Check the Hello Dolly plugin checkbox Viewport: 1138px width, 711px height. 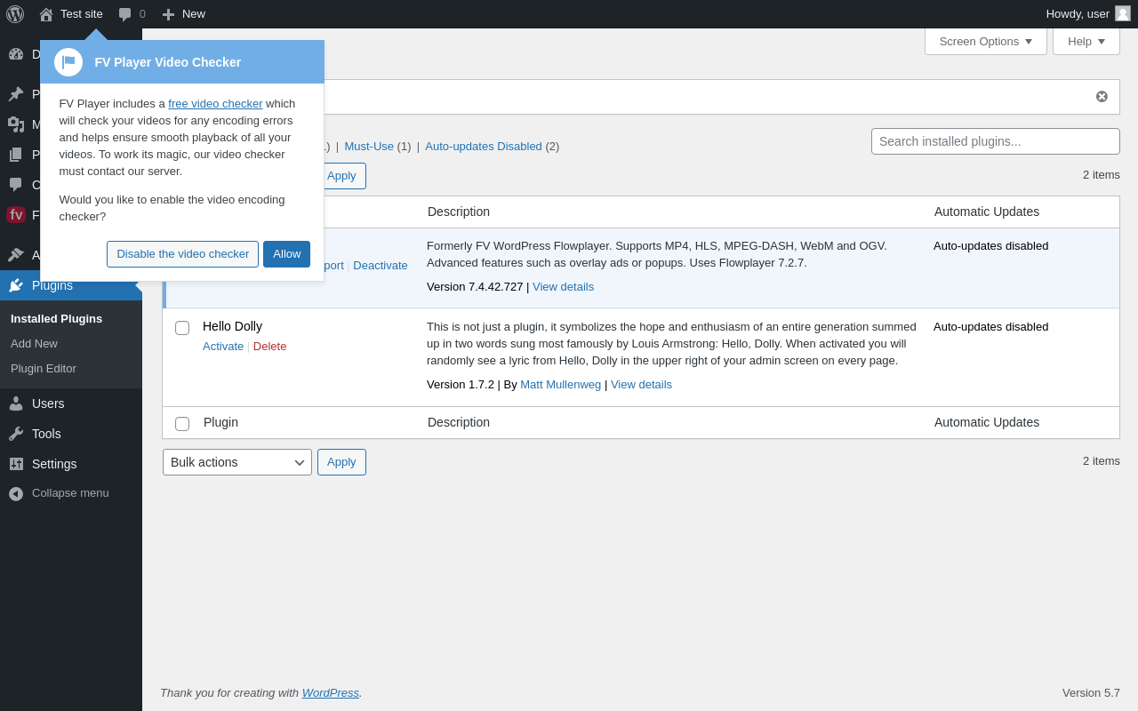[182, 328]
